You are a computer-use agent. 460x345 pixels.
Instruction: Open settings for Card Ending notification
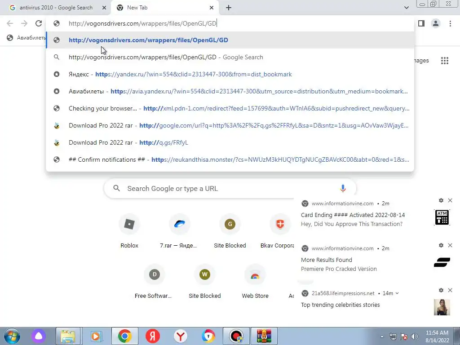pyautogui.click(x=441, y=200)
